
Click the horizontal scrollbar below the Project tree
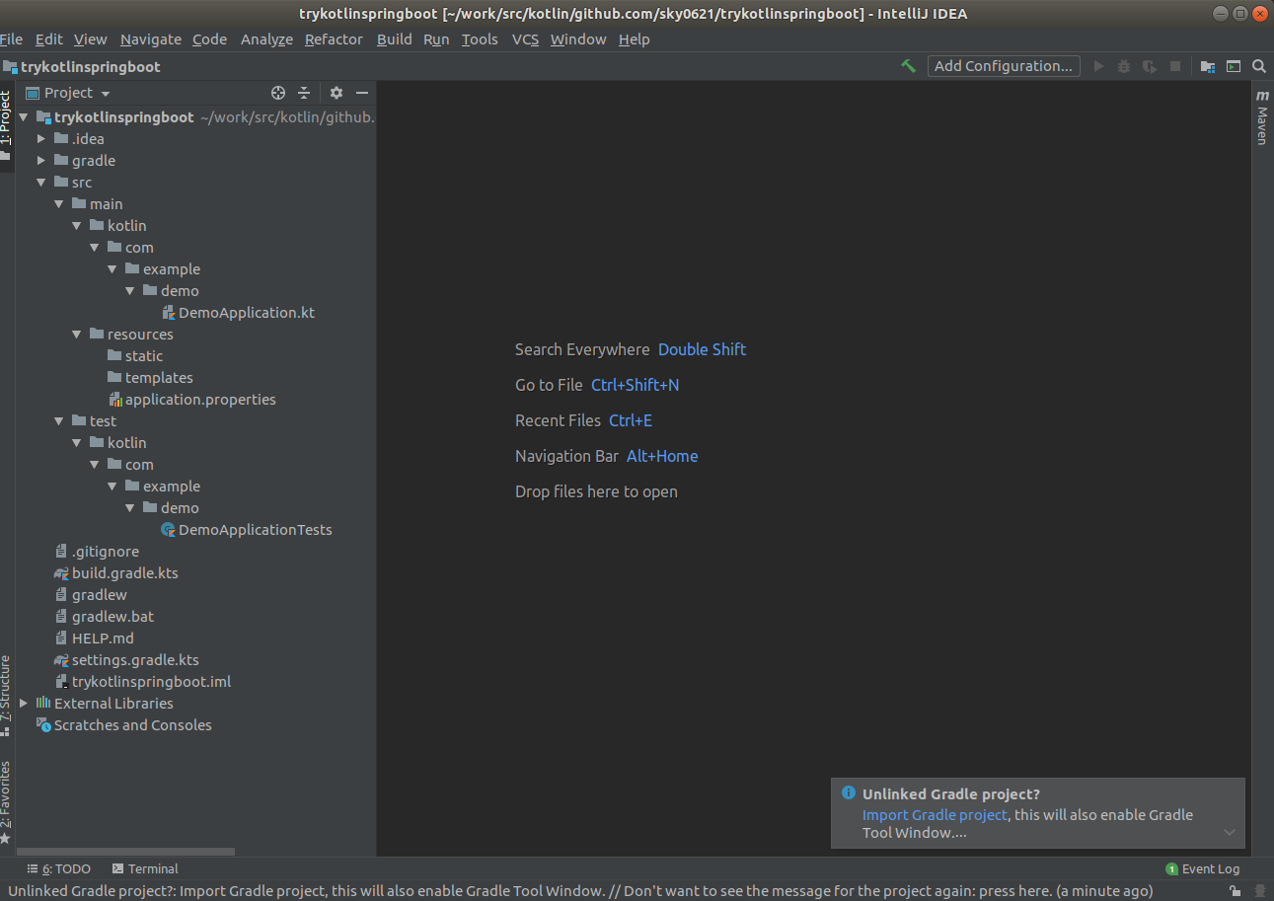point(125,851)
